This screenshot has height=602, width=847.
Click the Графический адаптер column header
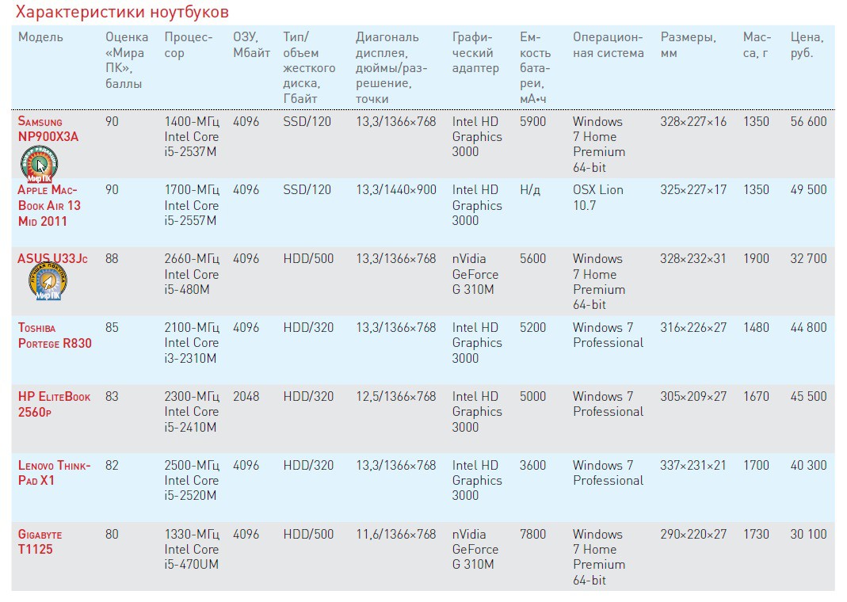click(475, 52)
